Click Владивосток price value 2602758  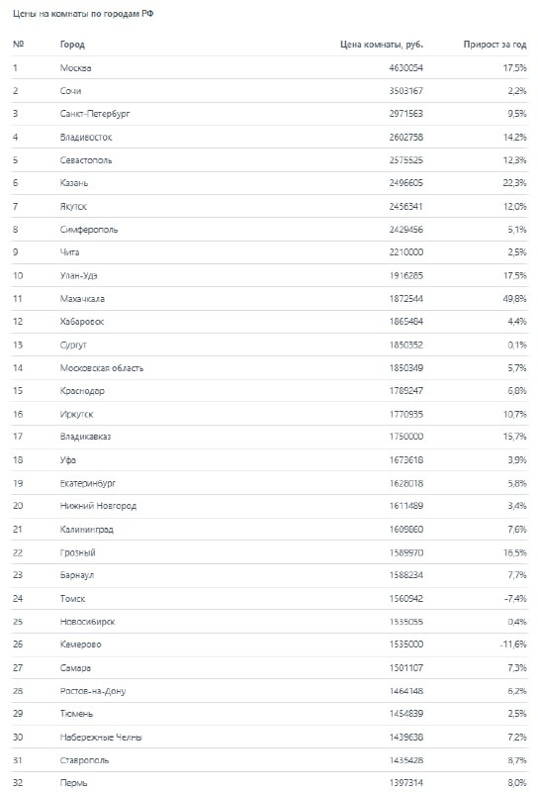pos(405,137)
